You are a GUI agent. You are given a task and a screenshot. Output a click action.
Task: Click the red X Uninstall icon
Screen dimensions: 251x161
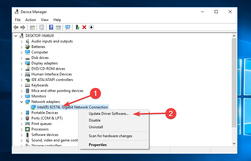click(84, 27)
